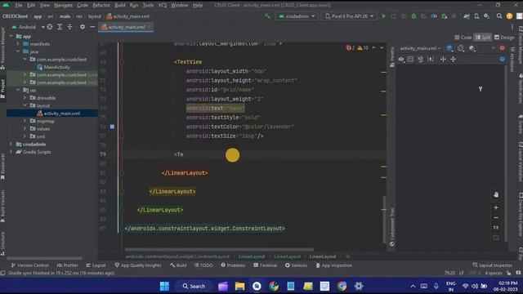523x294 pixels.
Task: Click the Align vertically icon in the design toolbar
Action: pyautogui.click(x=453, y=60)
